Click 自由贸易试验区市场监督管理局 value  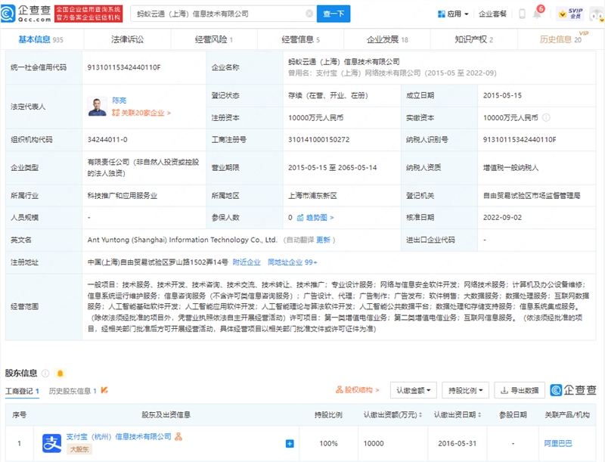coord(532,196)
